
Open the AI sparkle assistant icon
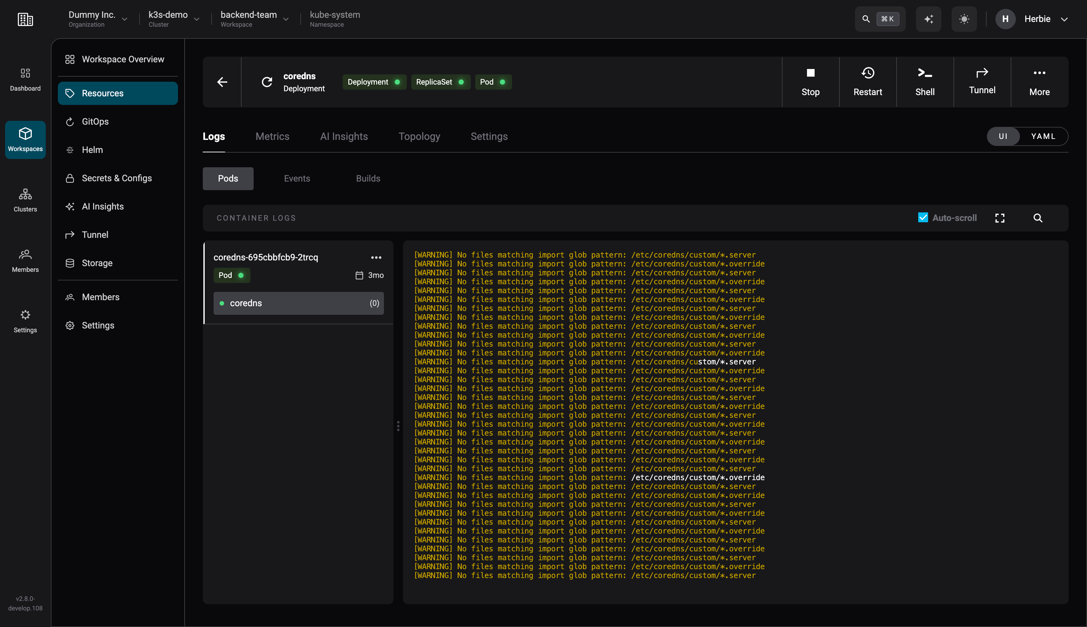pyautogui.click(x=928, y=19)
